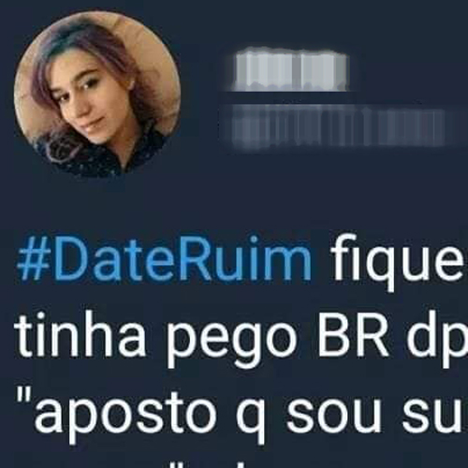
Task: Click the partially visible text at bottom
Action: click(218, 463)
